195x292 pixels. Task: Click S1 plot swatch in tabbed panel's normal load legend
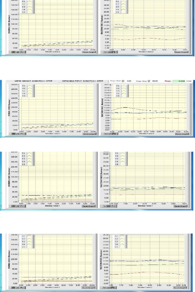tap(30, 86)
